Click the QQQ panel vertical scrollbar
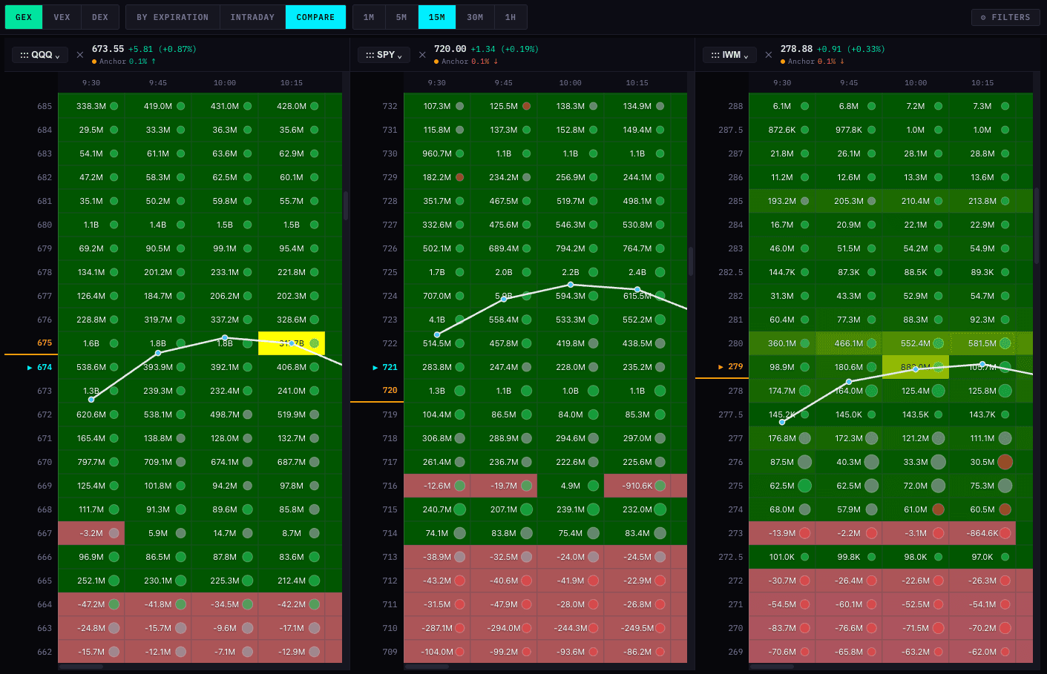1047x674 pixels. [346, 205]
